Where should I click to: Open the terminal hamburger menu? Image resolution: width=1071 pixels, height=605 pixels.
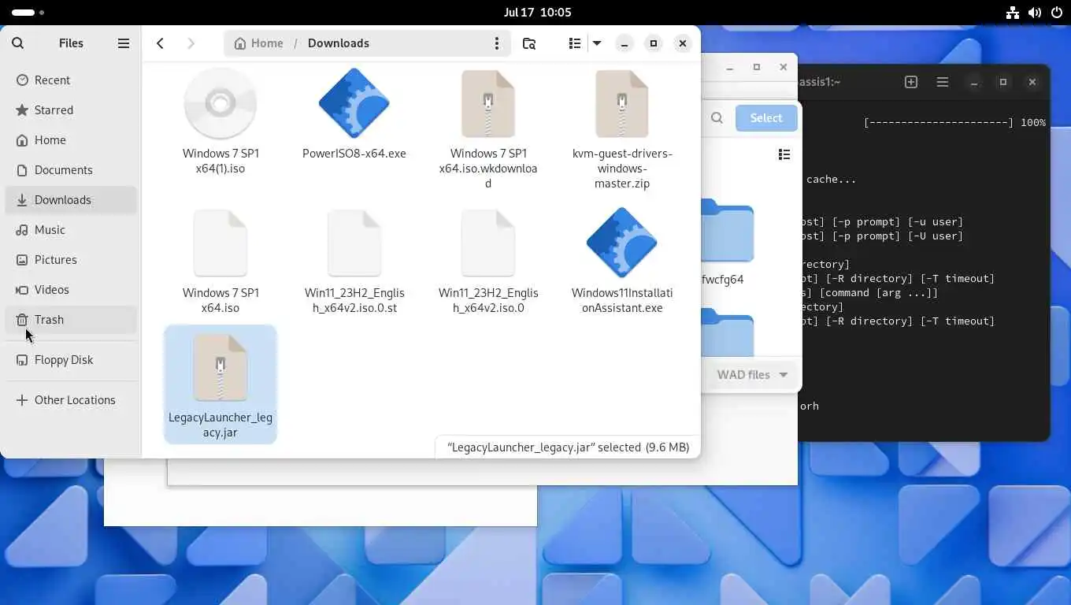tap(943, 82)
